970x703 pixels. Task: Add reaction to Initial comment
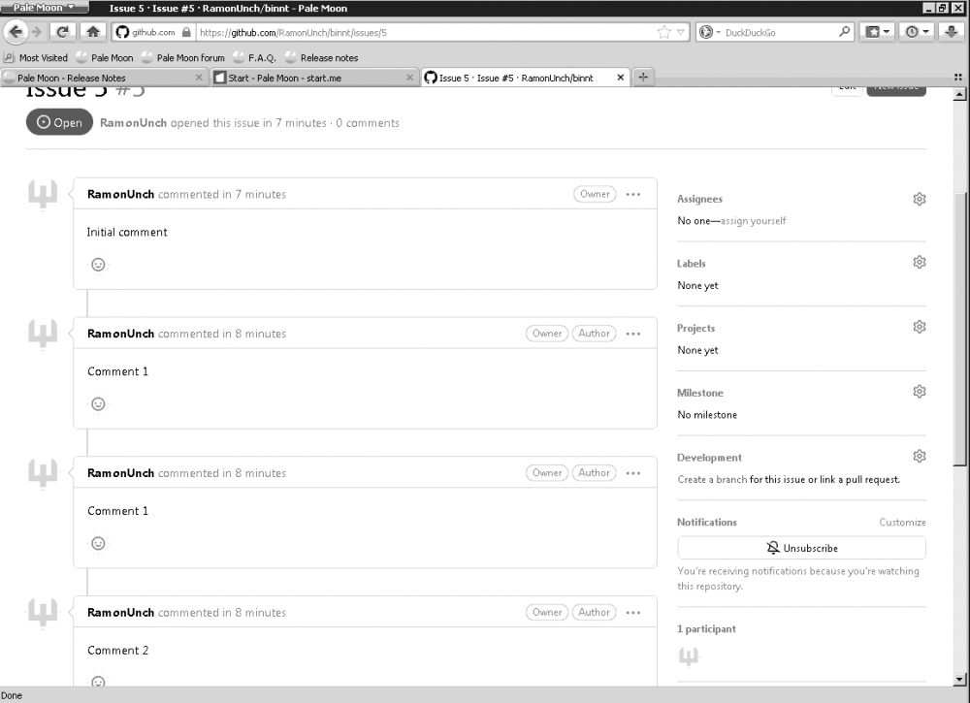click(98, 265)
